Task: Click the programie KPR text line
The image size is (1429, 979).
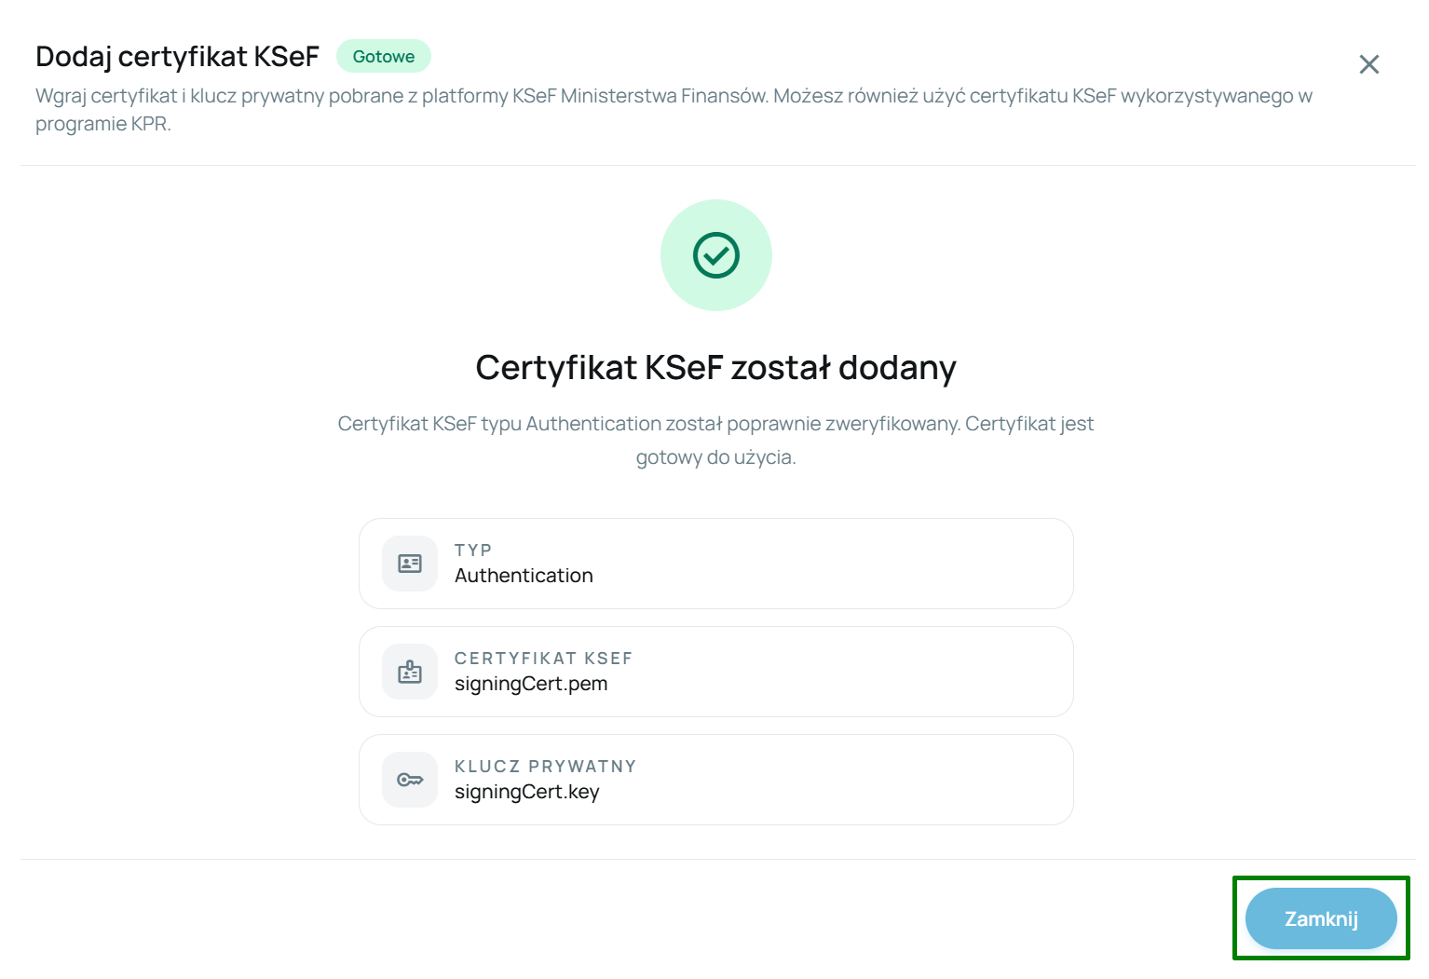Action: click(103, 124)
